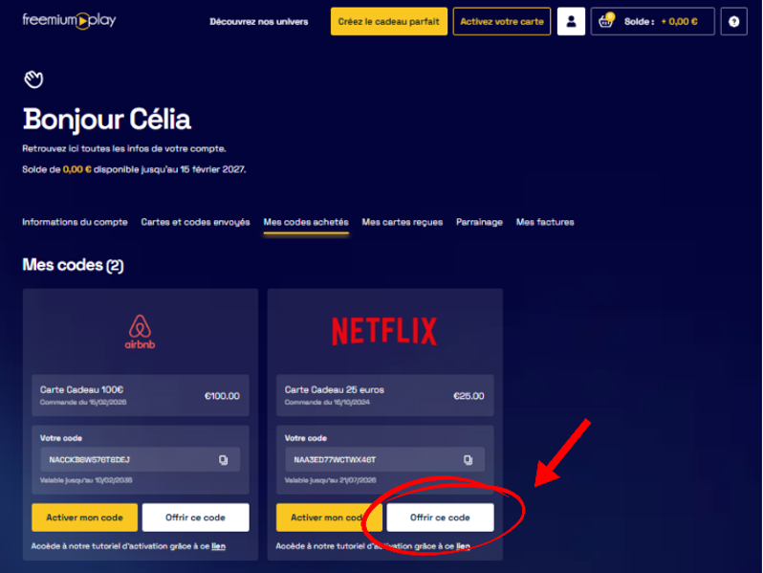Click the €100.00 amount

click(222, 396)
